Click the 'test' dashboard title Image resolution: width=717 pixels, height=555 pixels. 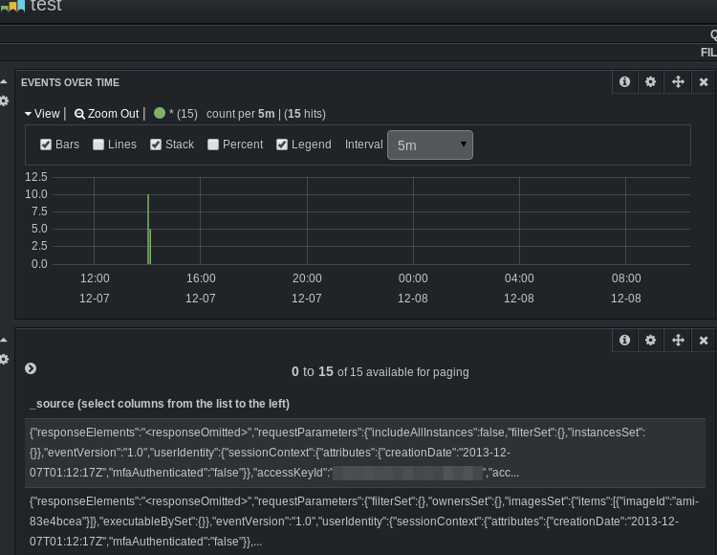coord(46,6)
